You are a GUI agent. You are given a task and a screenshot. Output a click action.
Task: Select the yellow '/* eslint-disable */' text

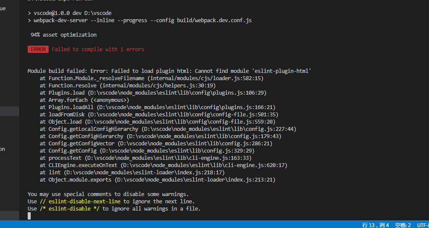[70, 209]
